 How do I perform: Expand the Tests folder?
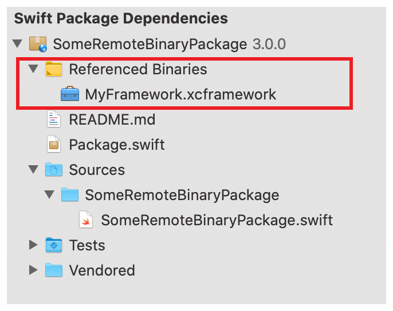tap(34, 245)
